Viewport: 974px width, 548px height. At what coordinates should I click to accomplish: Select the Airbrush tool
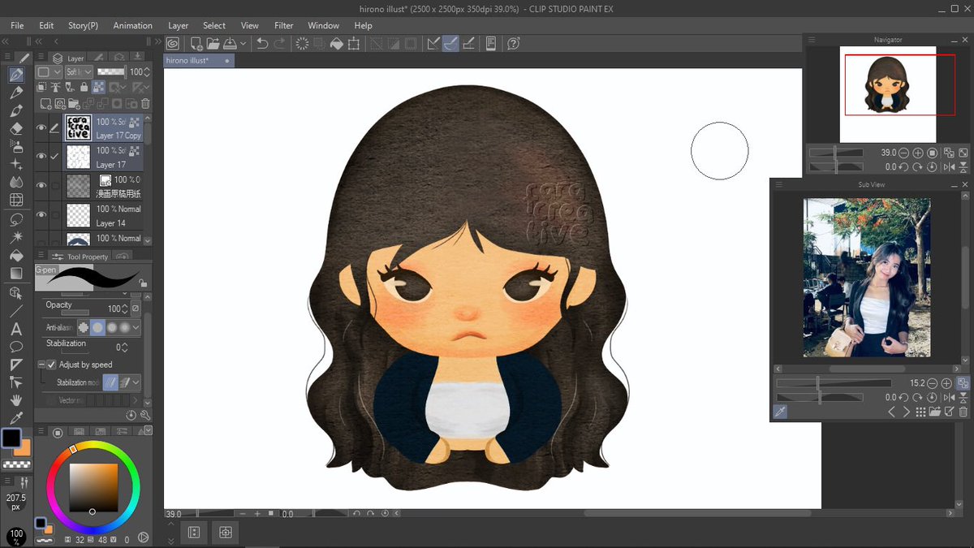pos(16,146)
